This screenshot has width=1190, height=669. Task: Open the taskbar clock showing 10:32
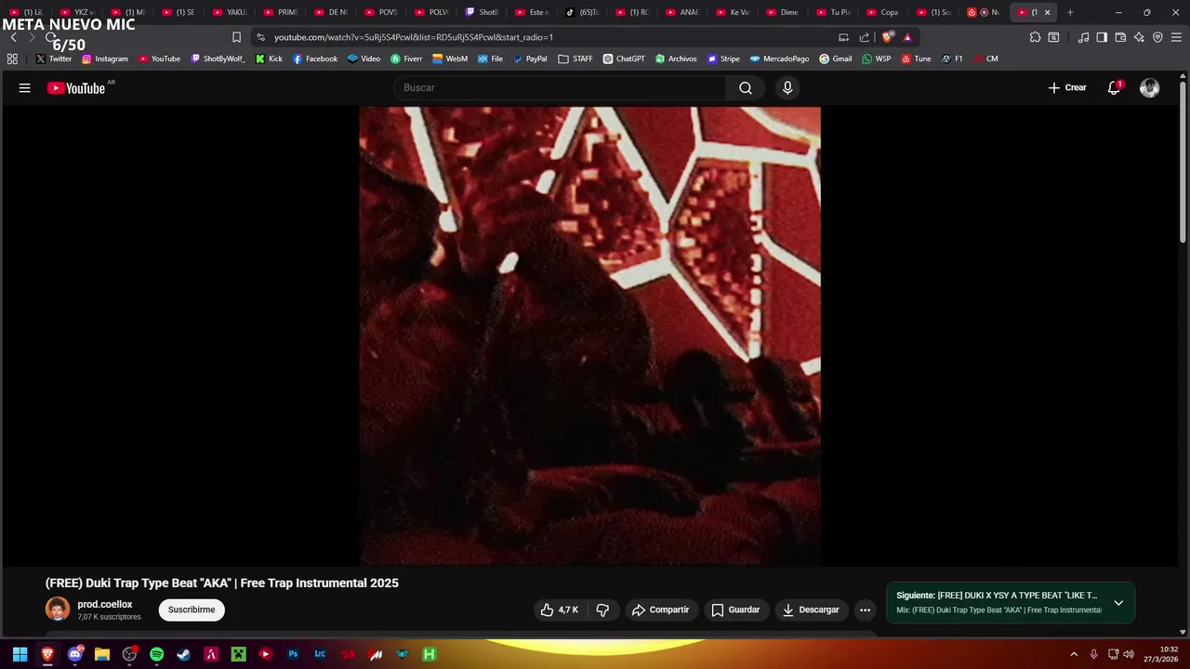coord(1161,654)
